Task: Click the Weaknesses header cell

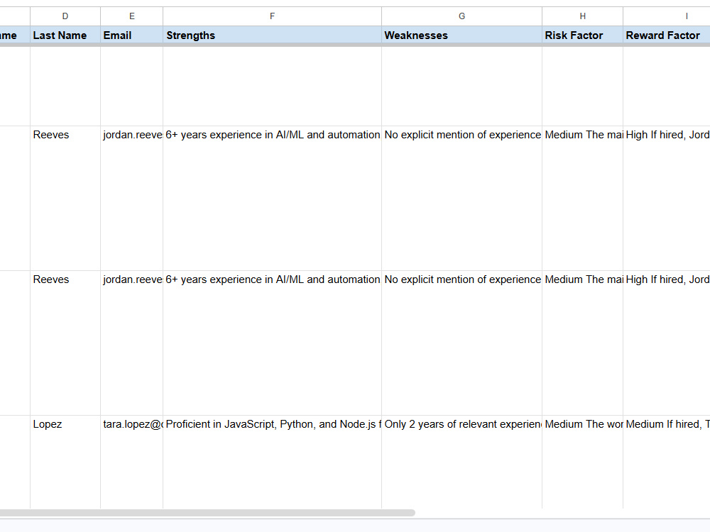Action: click(462, 35)
